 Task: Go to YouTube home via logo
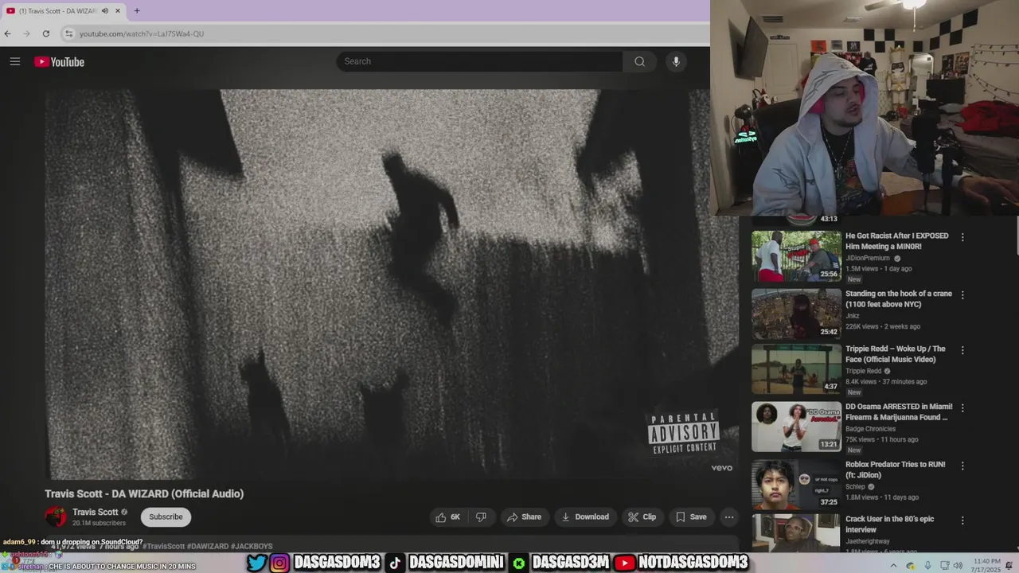[x=59, y=61]
